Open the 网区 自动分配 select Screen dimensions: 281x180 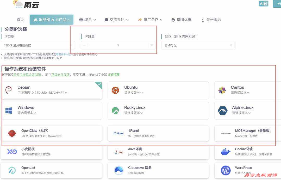[198, 45]
